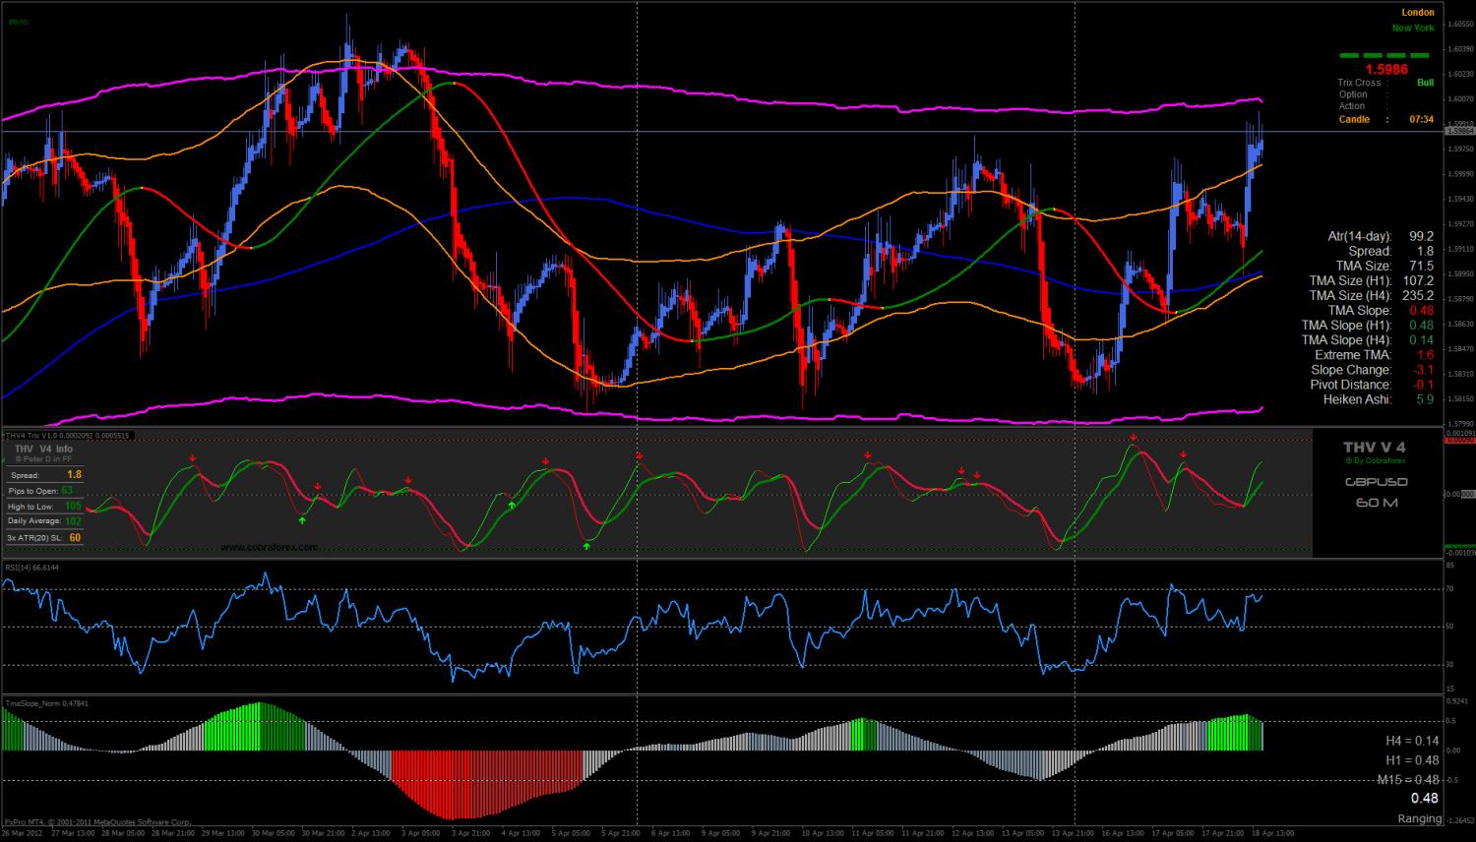Click the TMA Size (H1) value 107.2
Screen dimensions: 1476x842
(x=1418, y=280)
